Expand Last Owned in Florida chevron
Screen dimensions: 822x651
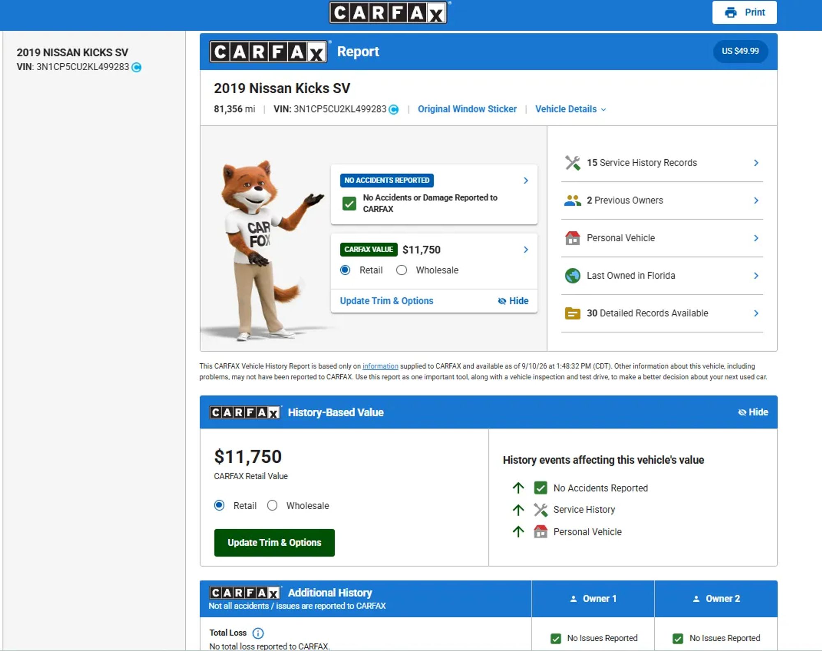click(x=756, y=275)
